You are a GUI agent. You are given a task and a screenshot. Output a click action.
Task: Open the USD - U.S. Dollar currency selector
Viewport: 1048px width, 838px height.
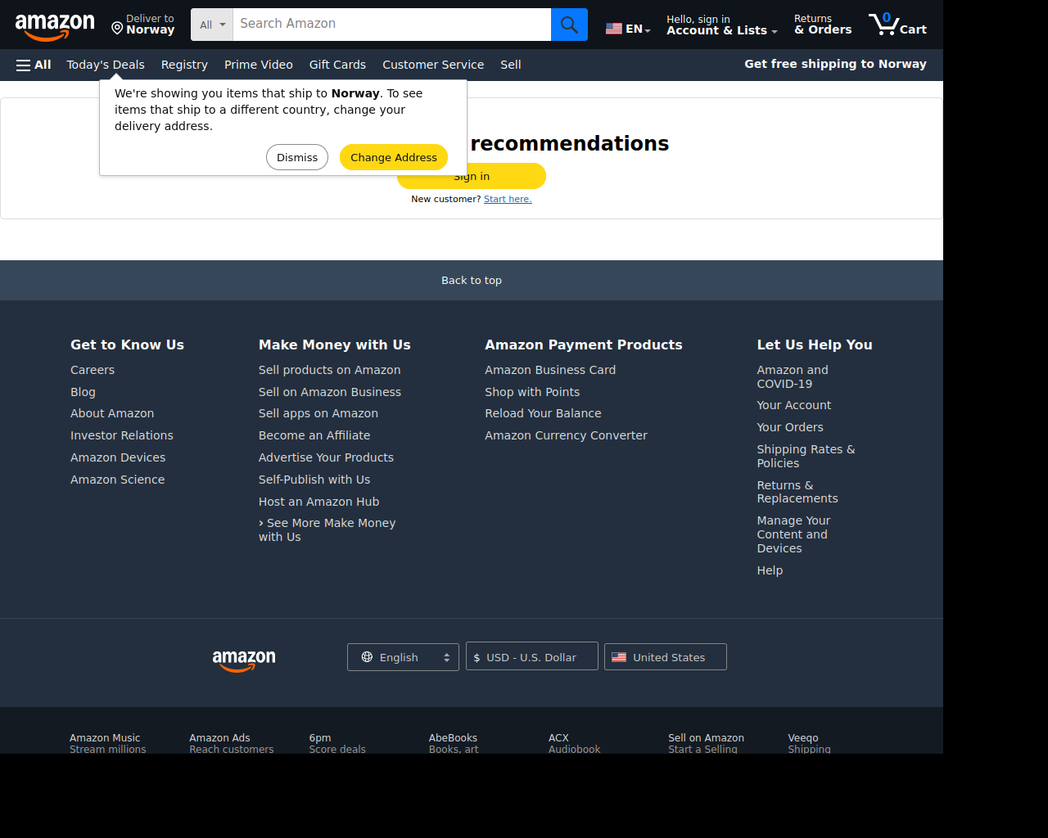pyautogui.click(x=532, y=657)
